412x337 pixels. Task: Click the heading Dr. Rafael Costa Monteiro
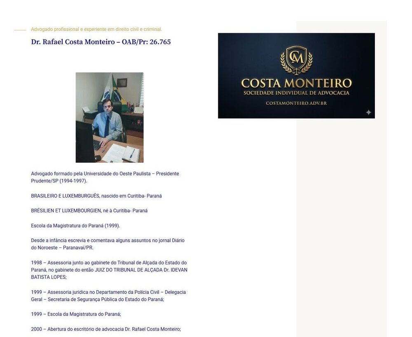click(101, 42)
